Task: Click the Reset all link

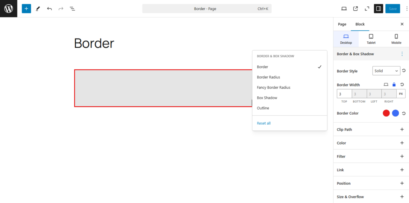Action: pos(264,123)
